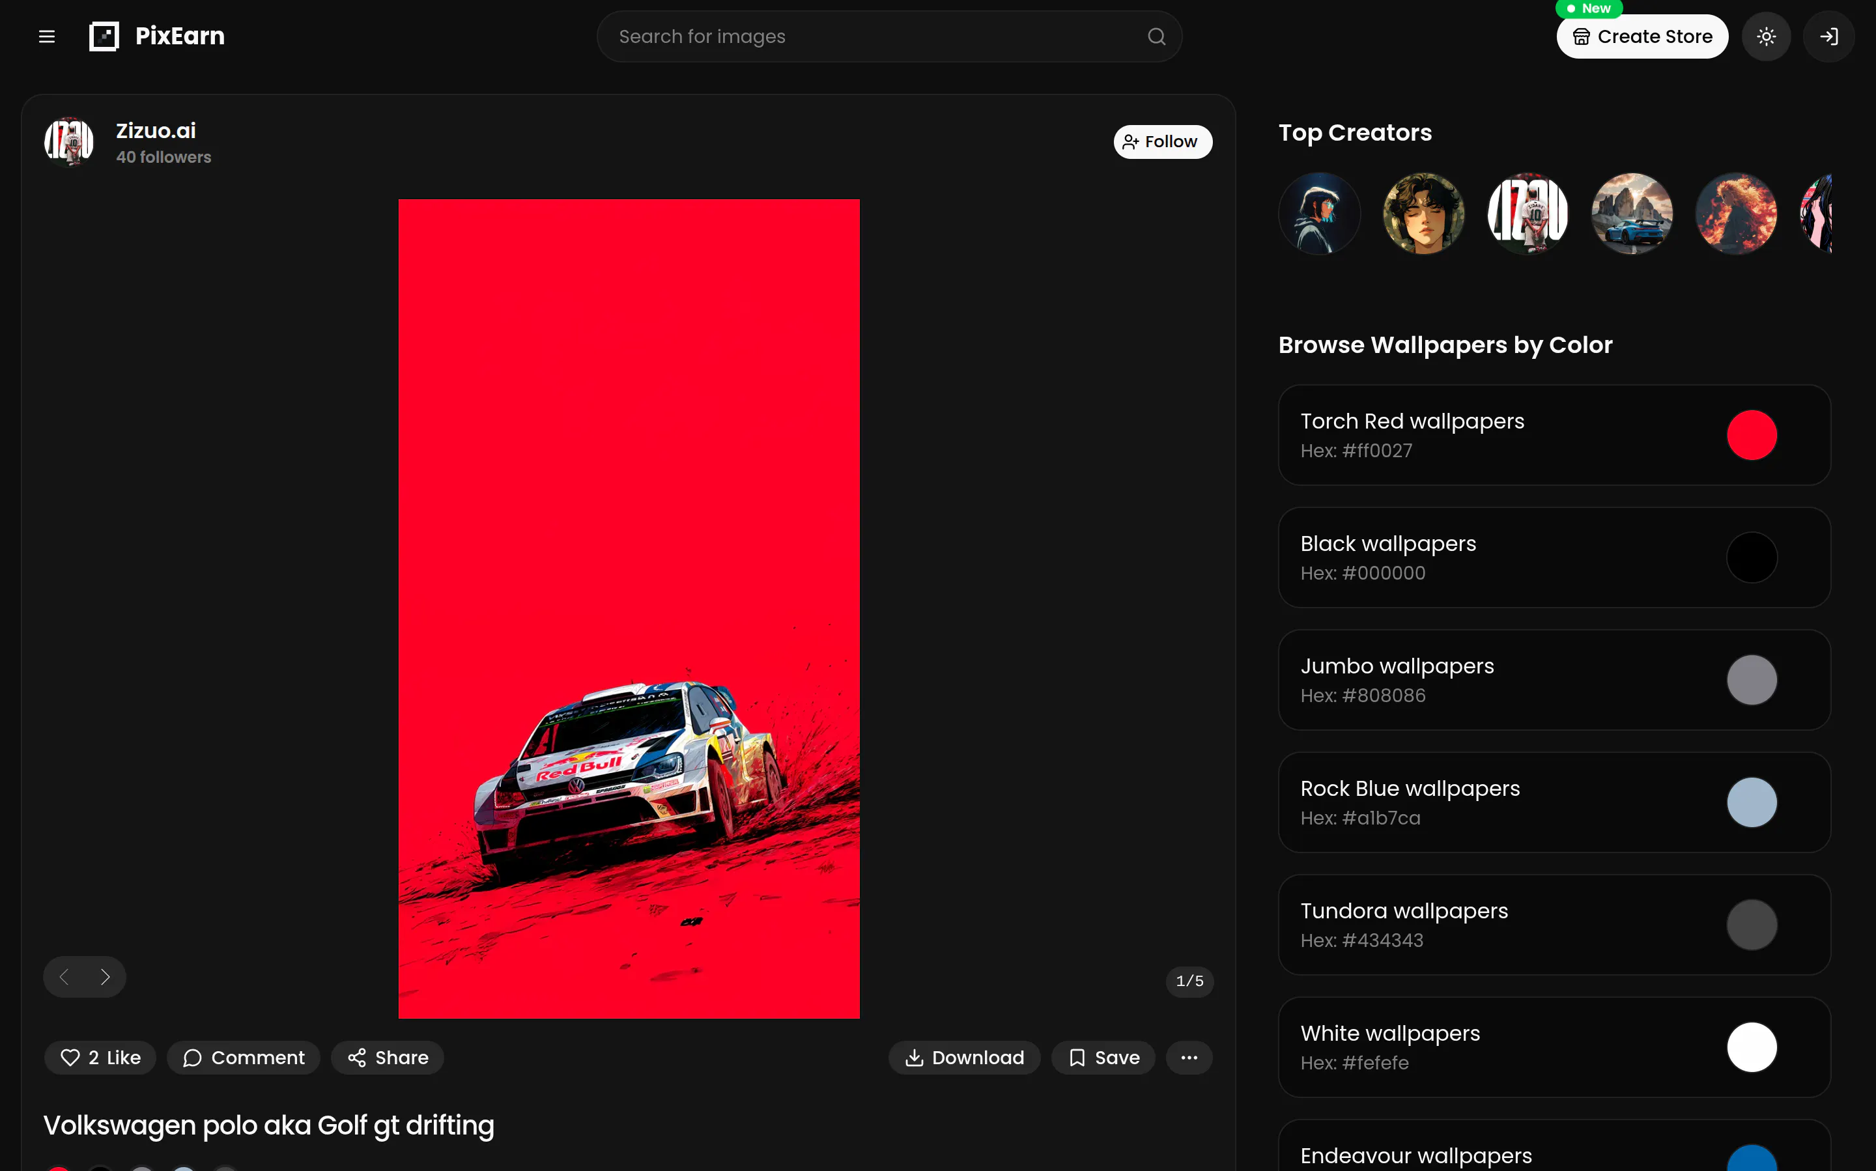Open the Zizuo.ai creator name link
Image resolution: width=1876 pixels, height=1171 pixels.
(x=156, y=131)
